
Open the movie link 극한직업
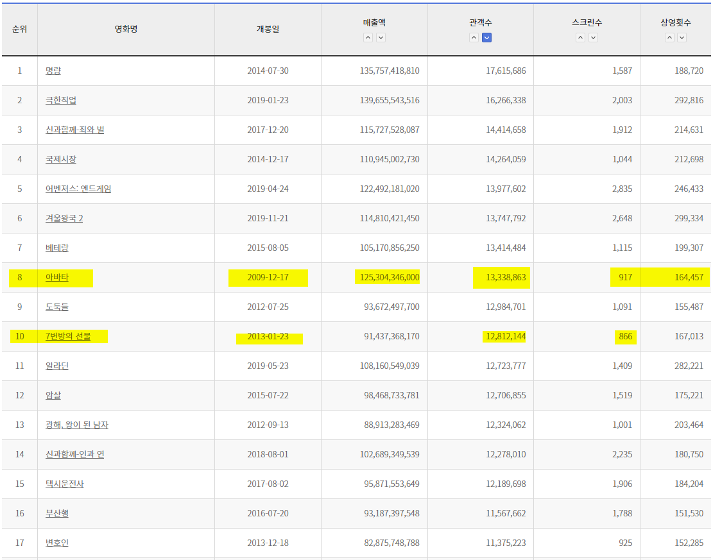[61, 101]
